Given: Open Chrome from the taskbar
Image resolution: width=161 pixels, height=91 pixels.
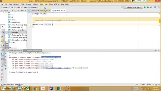Looking at the screenshot, I should (35, 88).
